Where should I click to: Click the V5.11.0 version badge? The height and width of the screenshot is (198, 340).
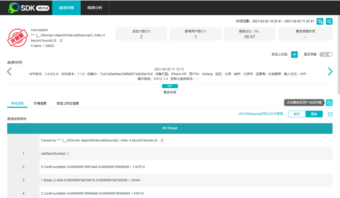click(43, 8)
